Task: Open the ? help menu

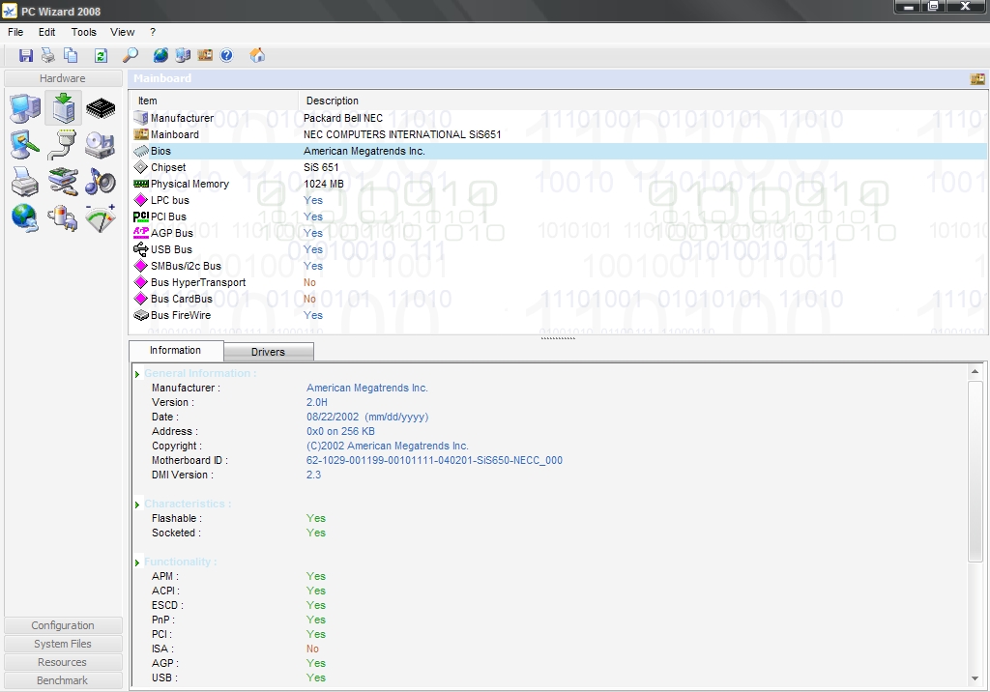Action: (x=153, y=32)
